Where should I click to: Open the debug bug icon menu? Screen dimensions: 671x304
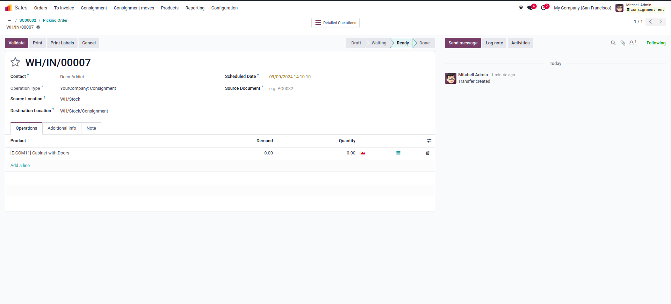tap(521, 8)
